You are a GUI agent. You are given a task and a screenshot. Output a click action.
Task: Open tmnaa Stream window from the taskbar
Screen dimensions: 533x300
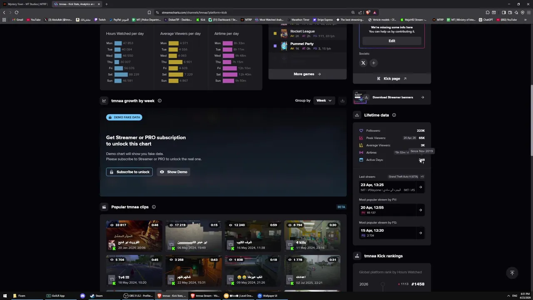pyautogui.click(x=205, y=296)
